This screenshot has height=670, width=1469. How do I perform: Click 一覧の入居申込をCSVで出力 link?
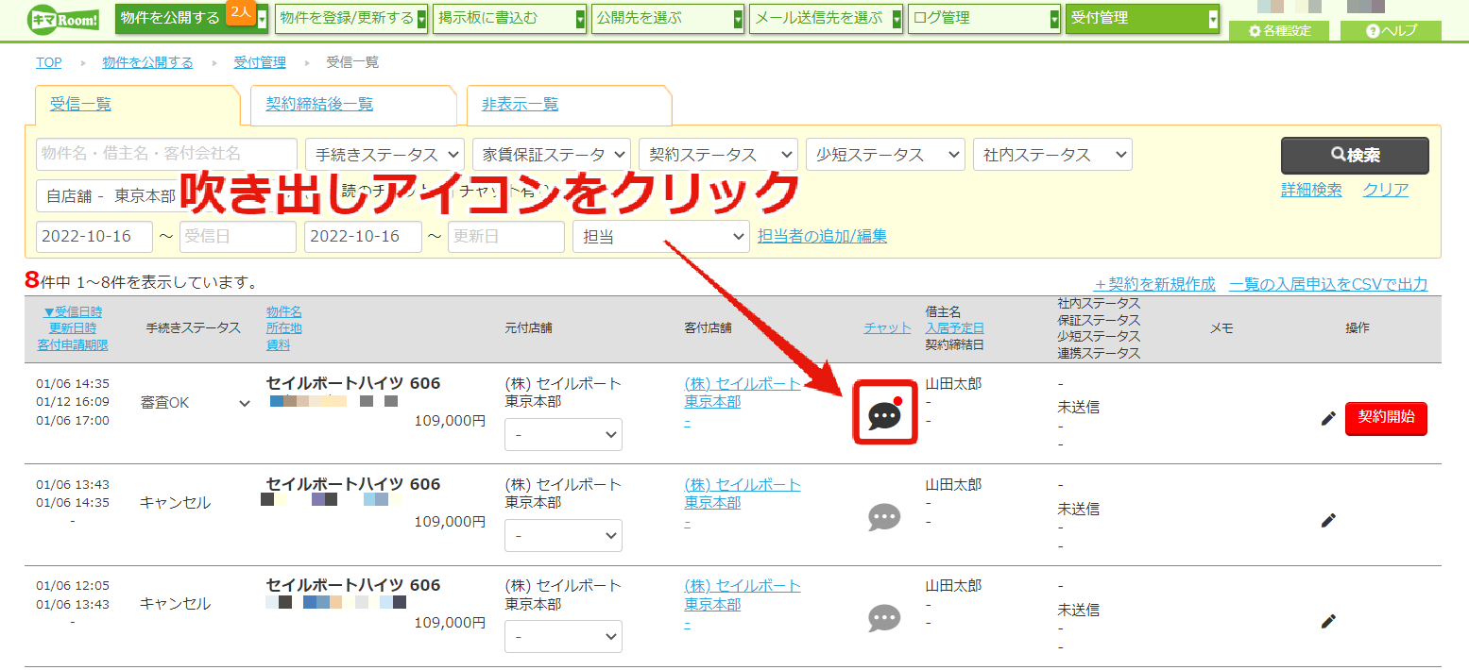[1328, 284]
